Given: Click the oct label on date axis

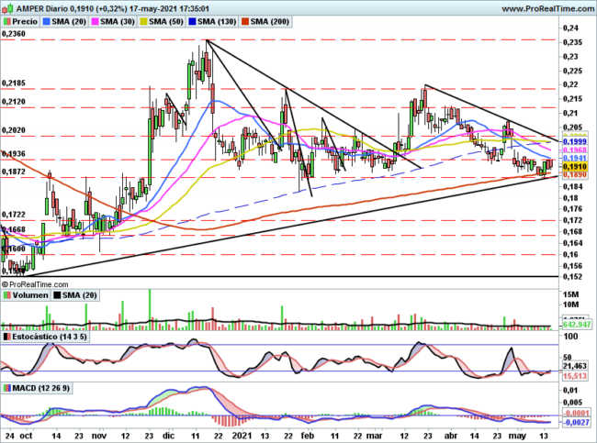Looking at the screenshot, I should pyautogui.click(x=27, y=436).
